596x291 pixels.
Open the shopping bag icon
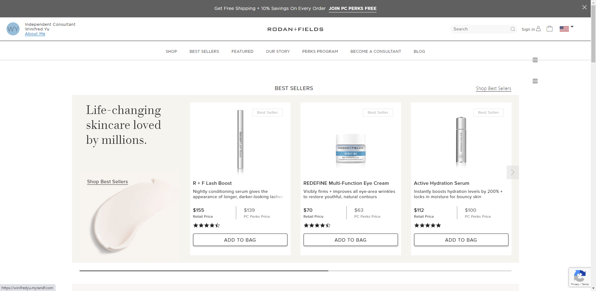pos(549,29)
